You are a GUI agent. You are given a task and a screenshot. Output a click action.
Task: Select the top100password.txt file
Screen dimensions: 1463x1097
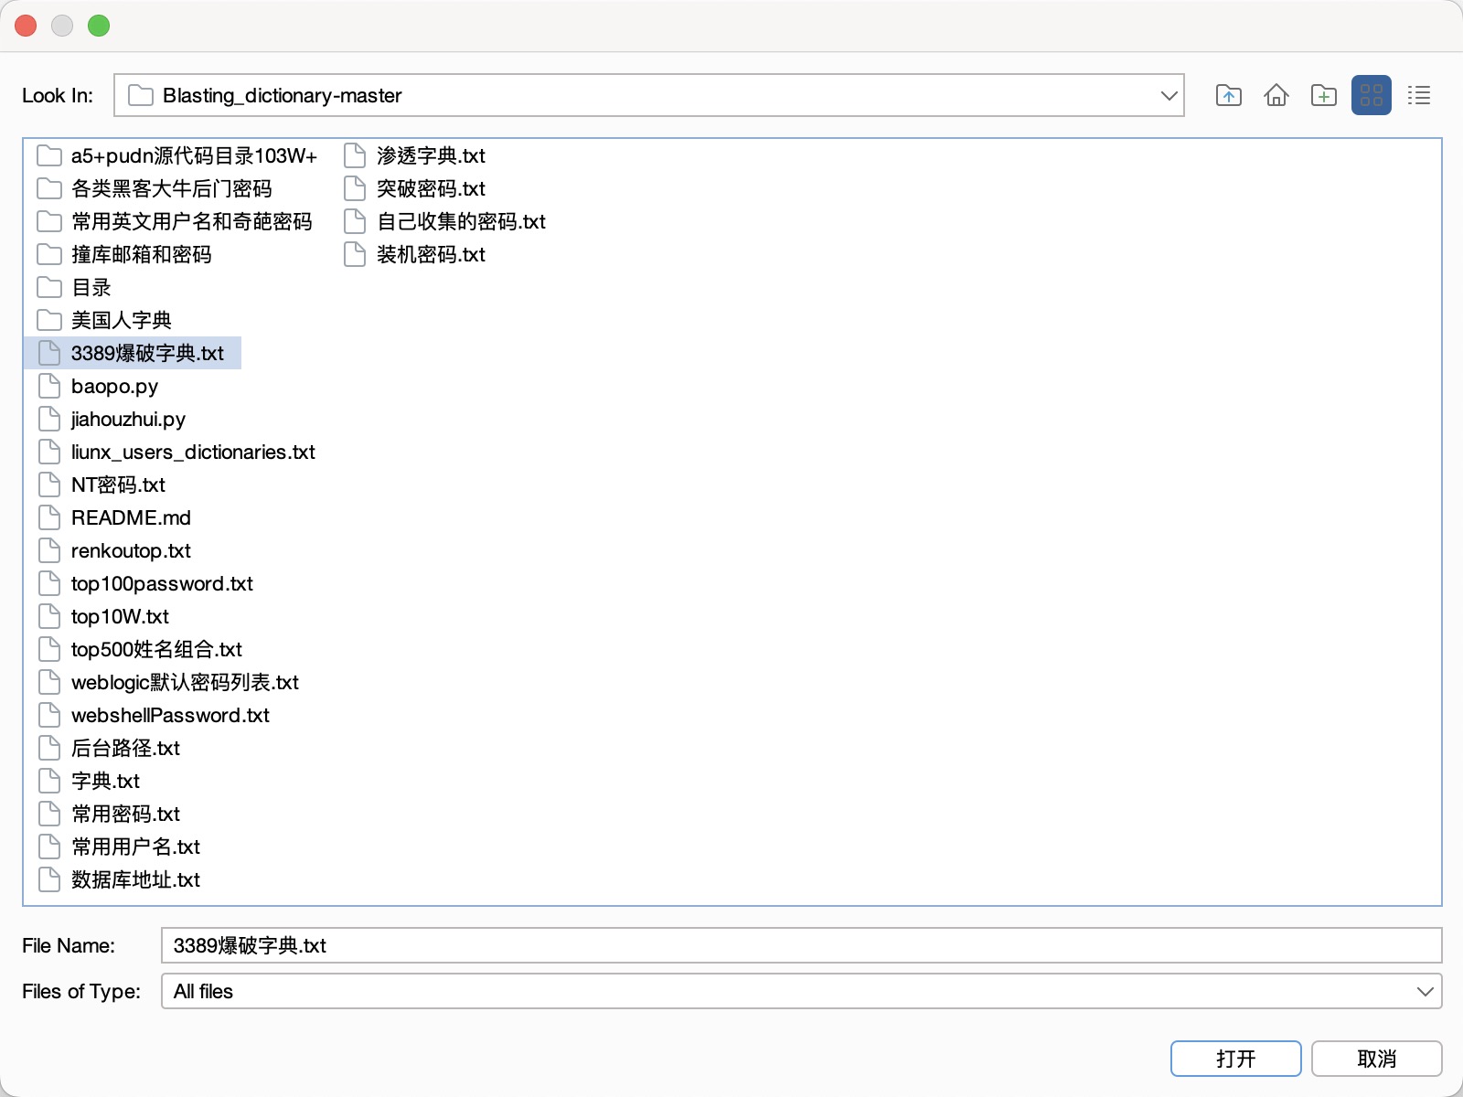[162, 584]
